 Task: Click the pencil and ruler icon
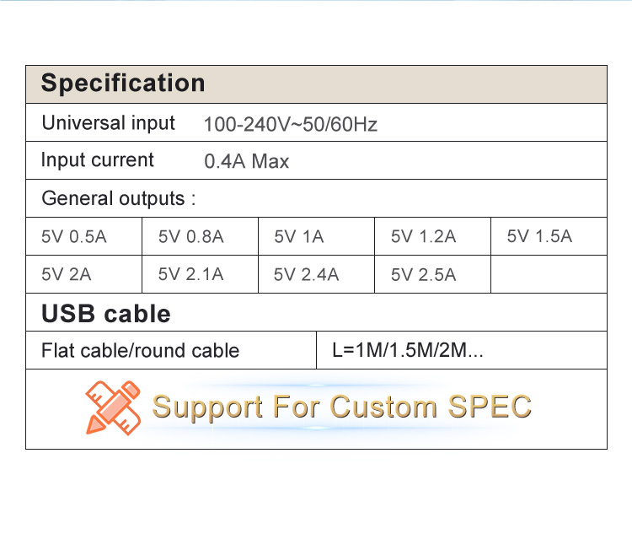[x=113, y=407]
